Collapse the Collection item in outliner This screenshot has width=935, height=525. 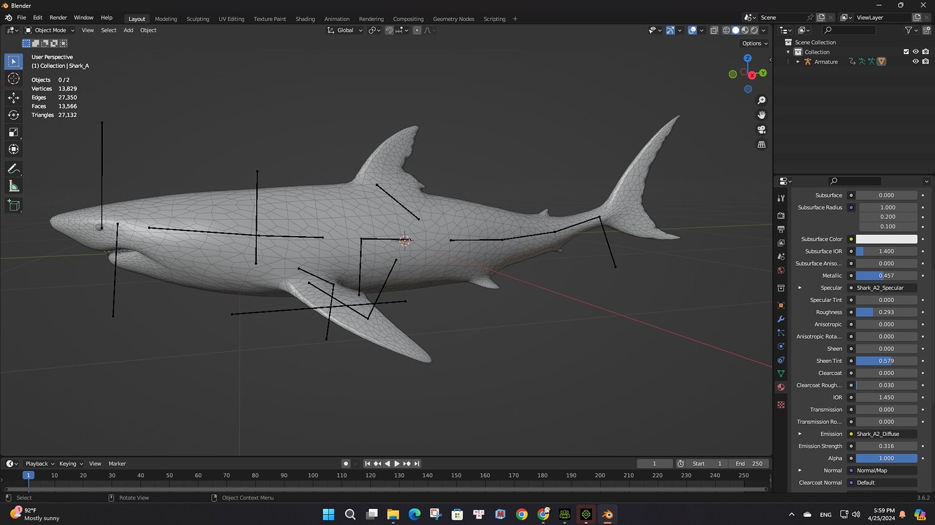pyautogui.click(x=789, y=52)
